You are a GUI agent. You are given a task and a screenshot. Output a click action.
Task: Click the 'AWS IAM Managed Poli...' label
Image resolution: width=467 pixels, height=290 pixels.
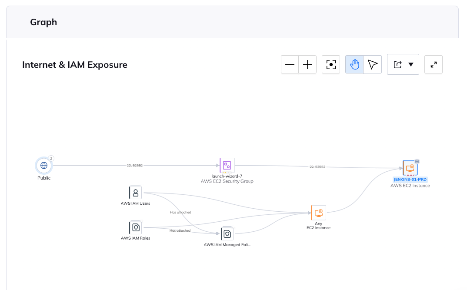point(227,245)
